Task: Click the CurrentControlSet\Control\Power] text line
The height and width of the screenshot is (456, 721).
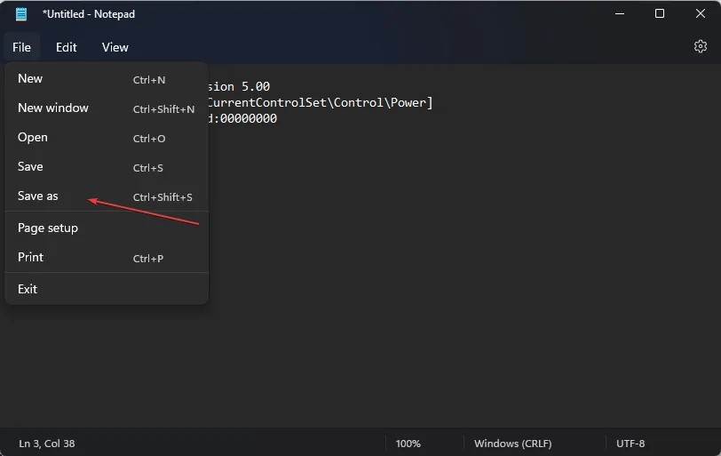Action: tap(321, 102)
